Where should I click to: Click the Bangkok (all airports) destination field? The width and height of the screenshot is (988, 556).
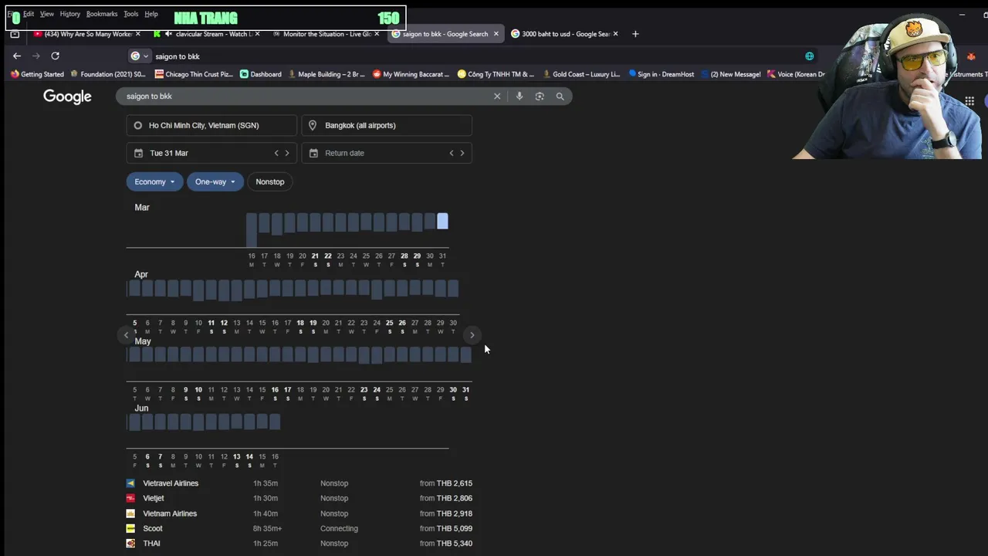(387, 125)
